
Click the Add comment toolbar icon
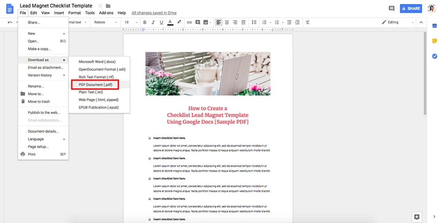(x=198, y=22)
